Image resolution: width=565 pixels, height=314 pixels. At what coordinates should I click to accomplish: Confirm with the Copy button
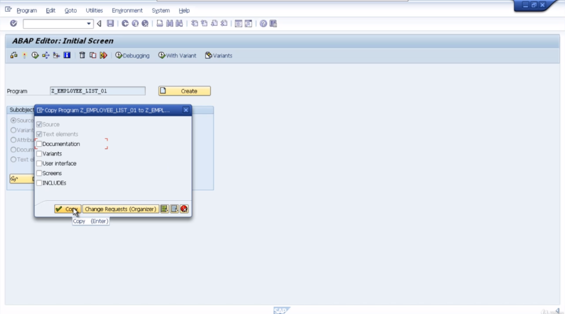[x=68, y=209]
